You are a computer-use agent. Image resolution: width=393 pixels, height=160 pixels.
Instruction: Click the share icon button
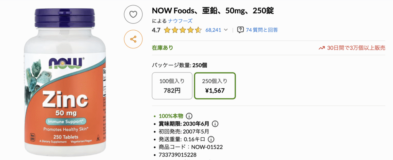(x=133, y=39)
